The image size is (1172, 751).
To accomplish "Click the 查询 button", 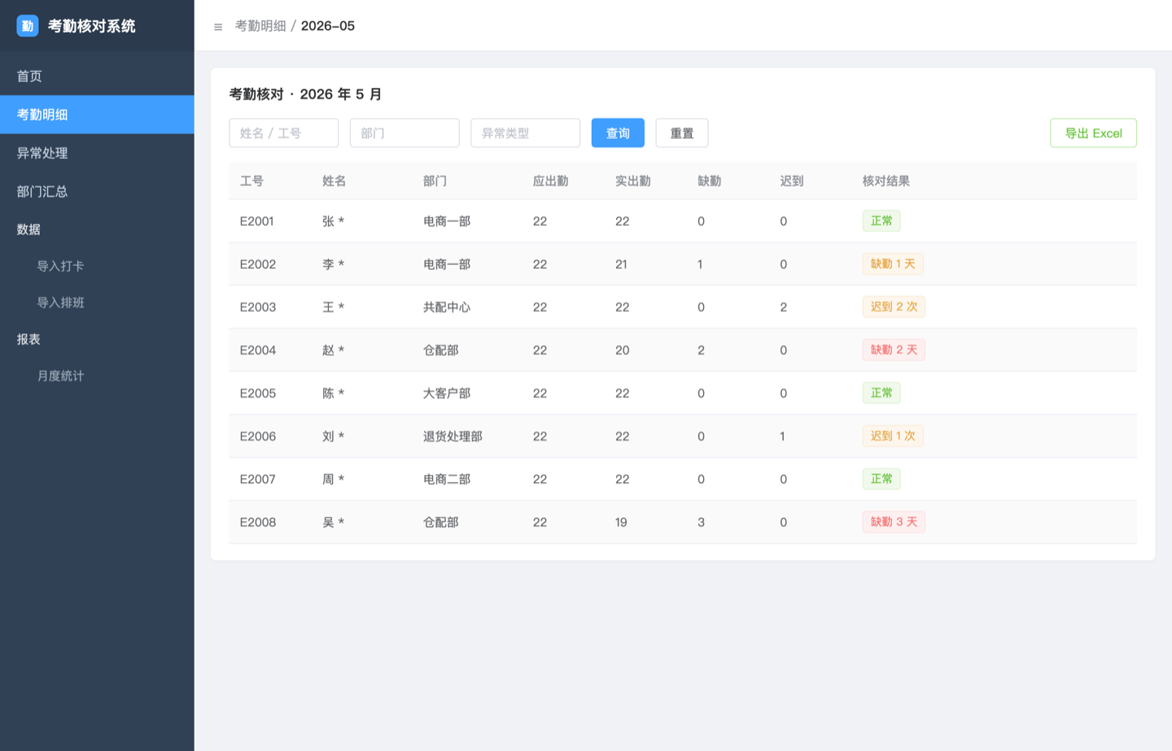I will click(x=618, y=133).
